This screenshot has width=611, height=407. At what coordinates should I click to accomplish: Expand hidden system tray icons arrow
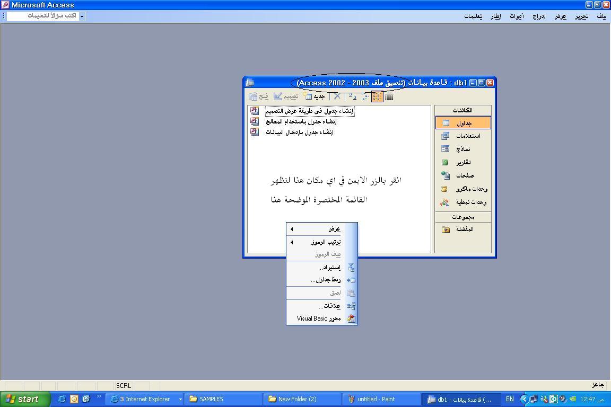point(524,399)
